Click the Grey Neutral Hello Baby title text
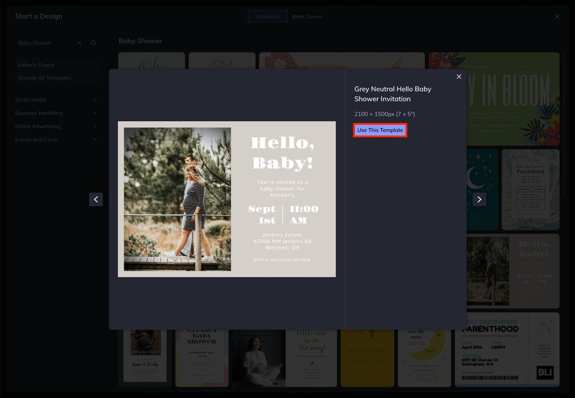Viewport: 575px width, 398px height. tap(392, 94)
